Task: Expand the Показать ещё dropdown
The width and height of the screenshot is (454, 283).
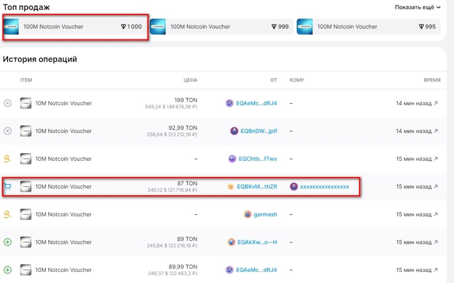Action: pyautogui.click(x=417, y=8)
